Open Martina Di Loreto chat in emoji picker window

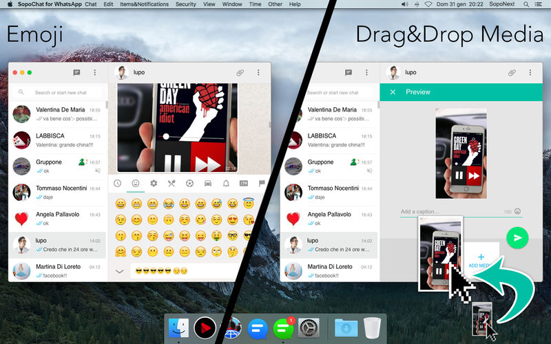(x=57, y=271)
